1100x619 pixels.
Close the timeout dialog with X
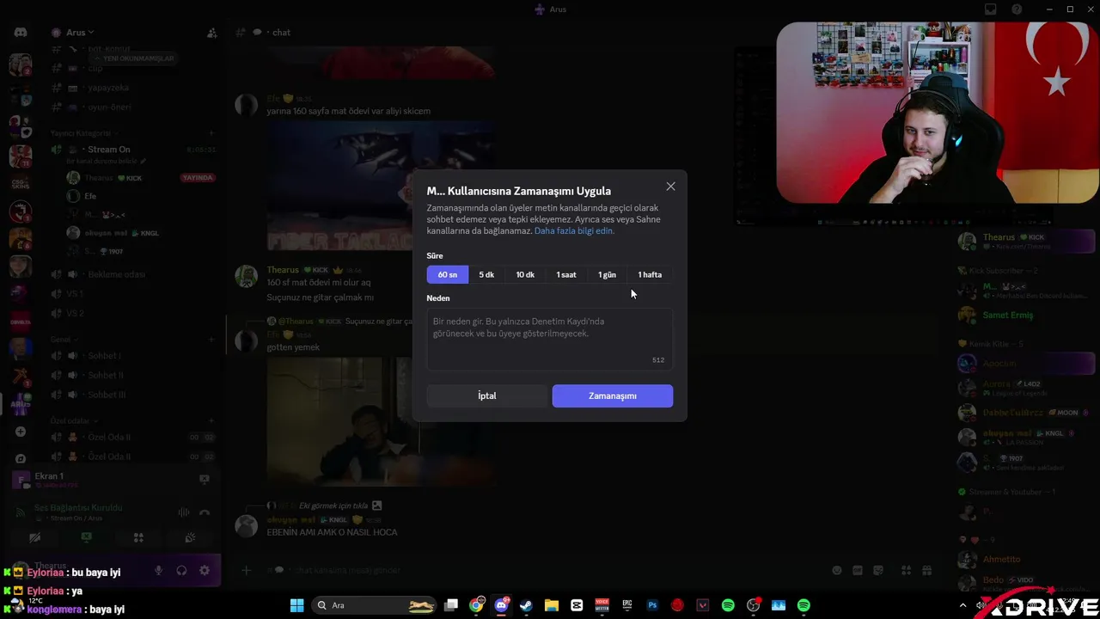(x=670, y=187)
